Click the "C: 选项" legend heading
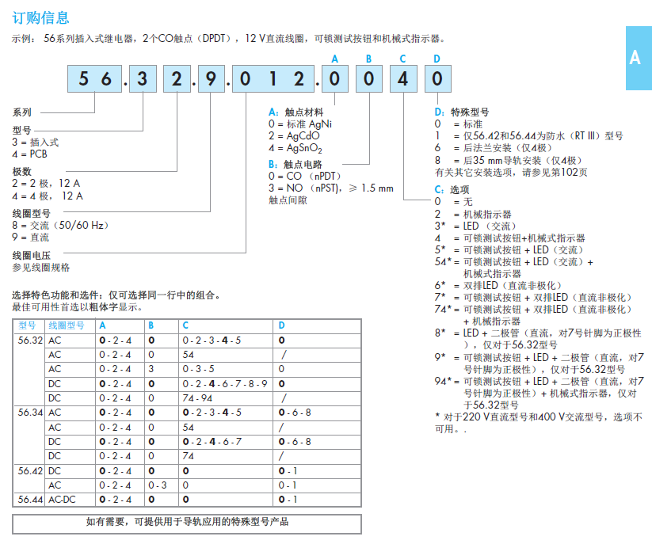 click(x=452, y=189)
